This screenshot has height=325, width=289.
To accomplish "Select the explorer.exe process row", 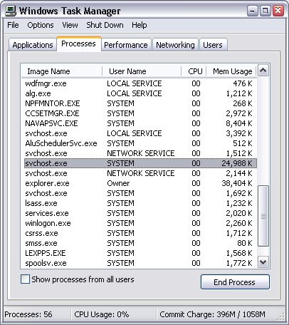I will pos(140,183).
